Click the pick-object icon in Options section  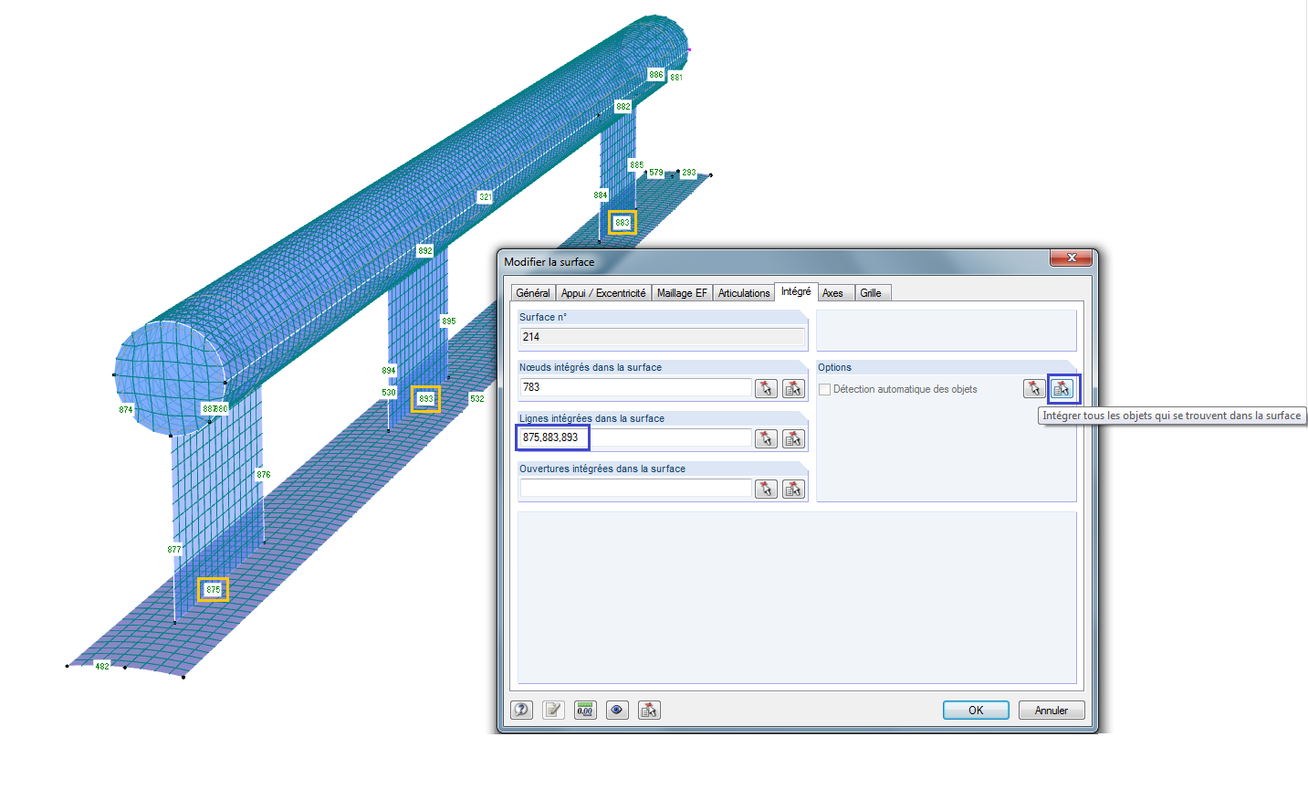click(1034, 388)
